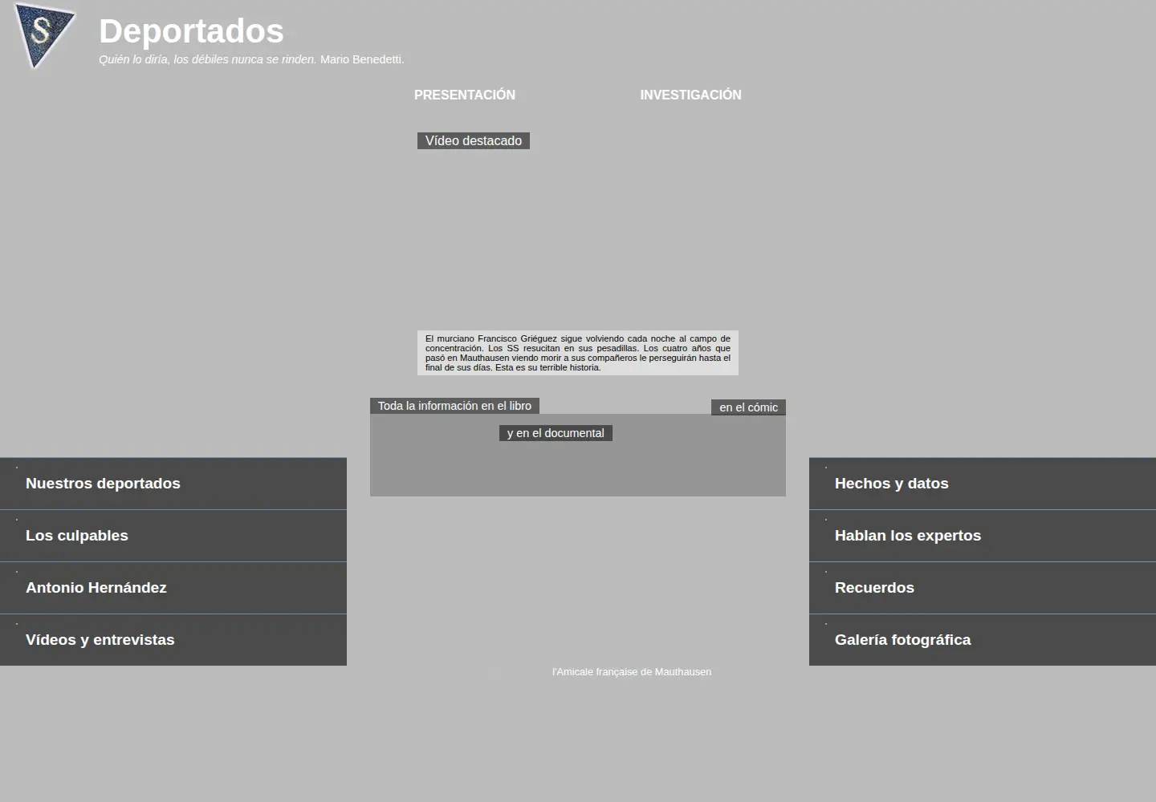Screen dimensions: 1156x802
Task: Open Vídeos y entrevistas section
Action: click(x=173, y=640)
